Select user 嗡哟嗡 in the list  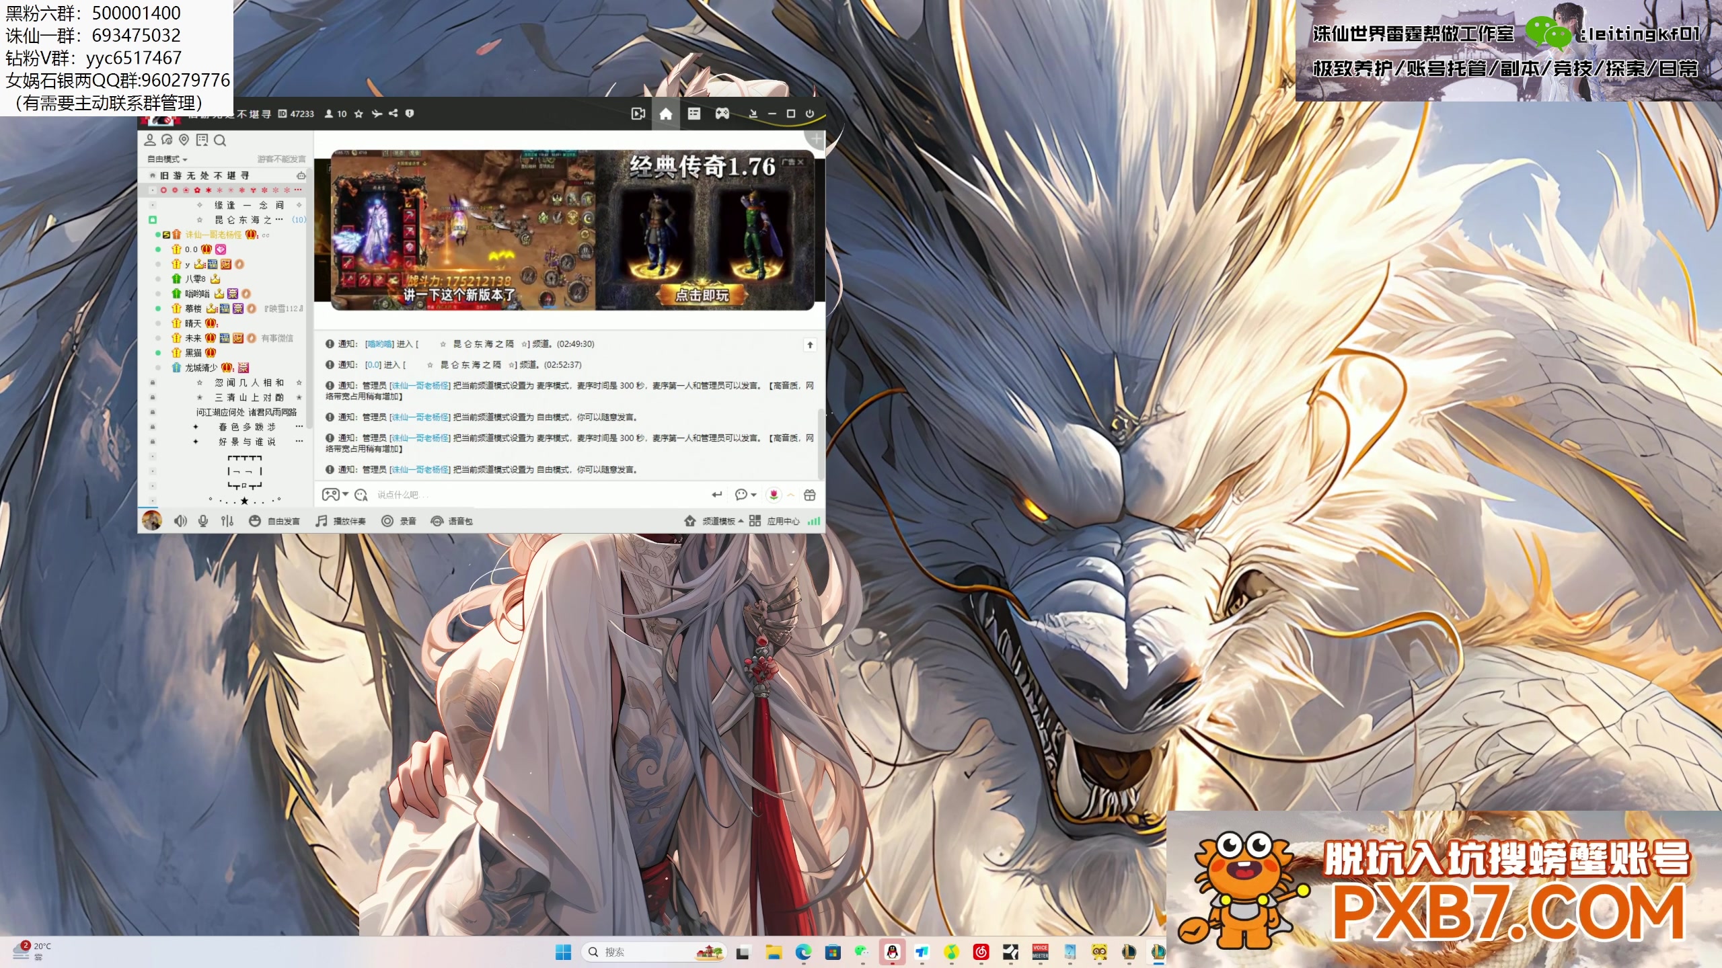(x=197, y=294)
